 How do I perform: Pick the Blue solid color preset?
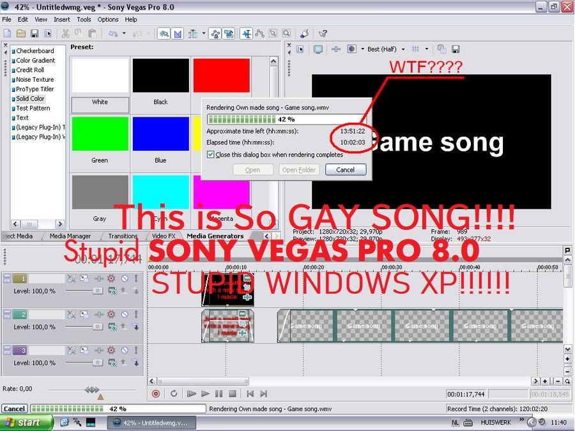coord(161,134)
